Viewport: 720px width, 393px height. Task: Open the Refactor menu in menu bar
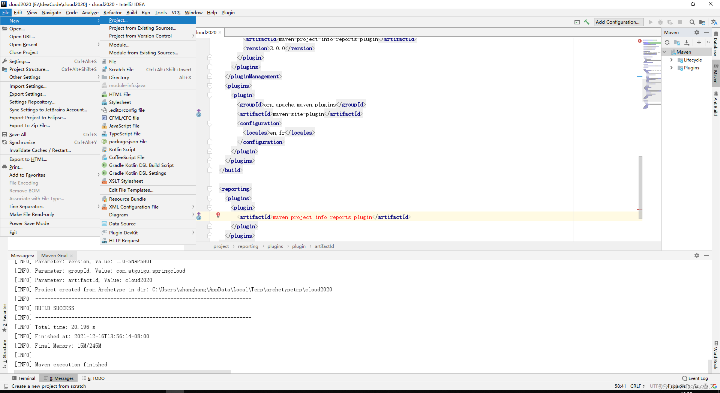tap(112, 12)
